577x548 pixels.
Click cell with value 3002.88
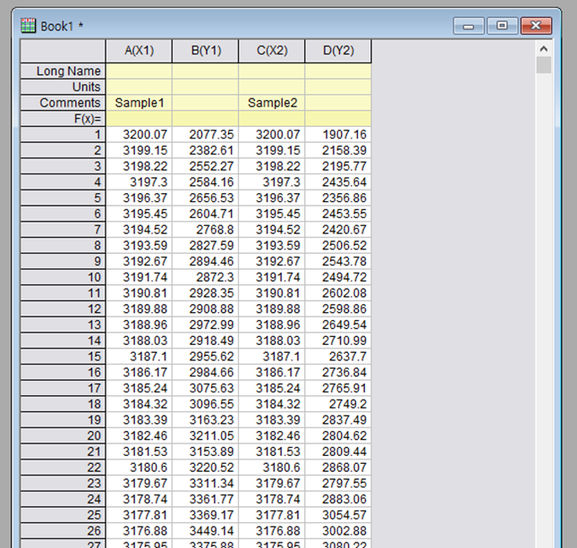(x=338, y=531)
